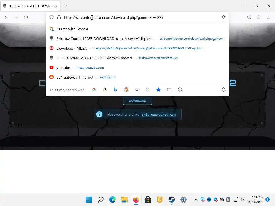
Task: Search this time with DuckDuckGo
Action: coord(126,90)
